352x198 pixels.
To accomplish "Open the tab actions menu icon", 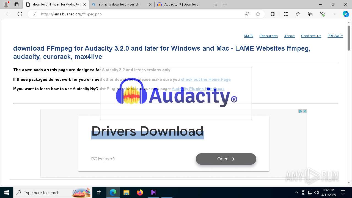I will click(16, 4).
